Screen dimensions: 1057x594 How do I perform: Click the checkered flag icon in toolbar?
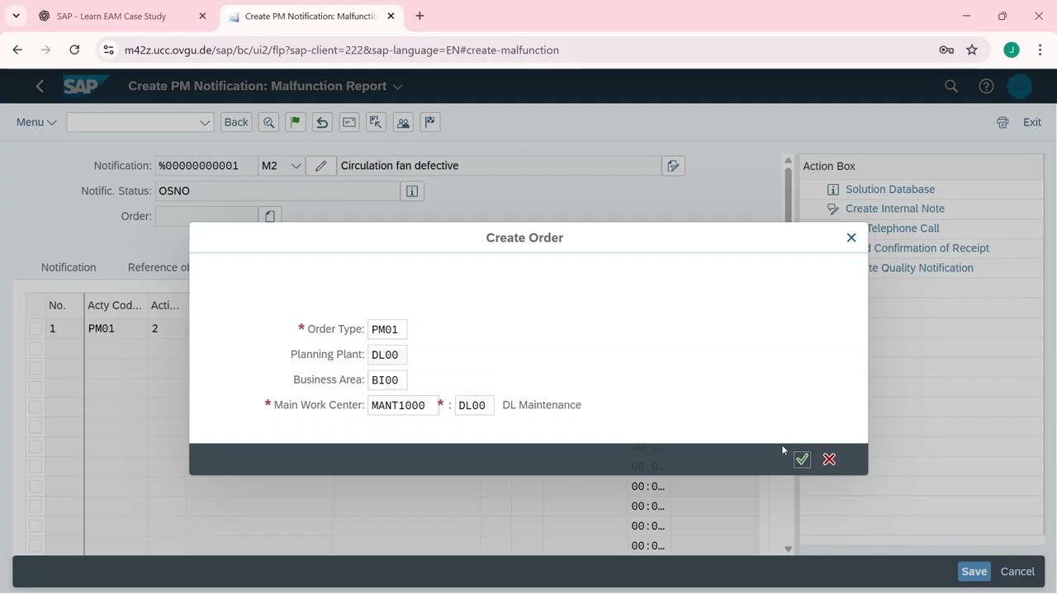pyautogui.click(x=429, y=122)
